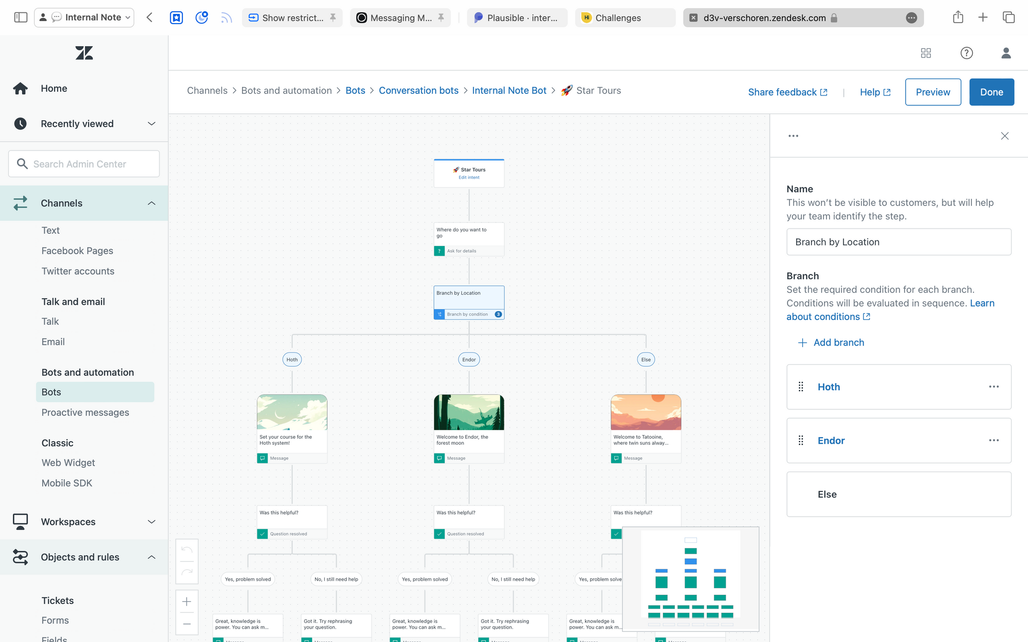The height and width of the screenshot is (642, 1028).
Task: Click the Branch by Location name field
Action: tap(898, 242)
